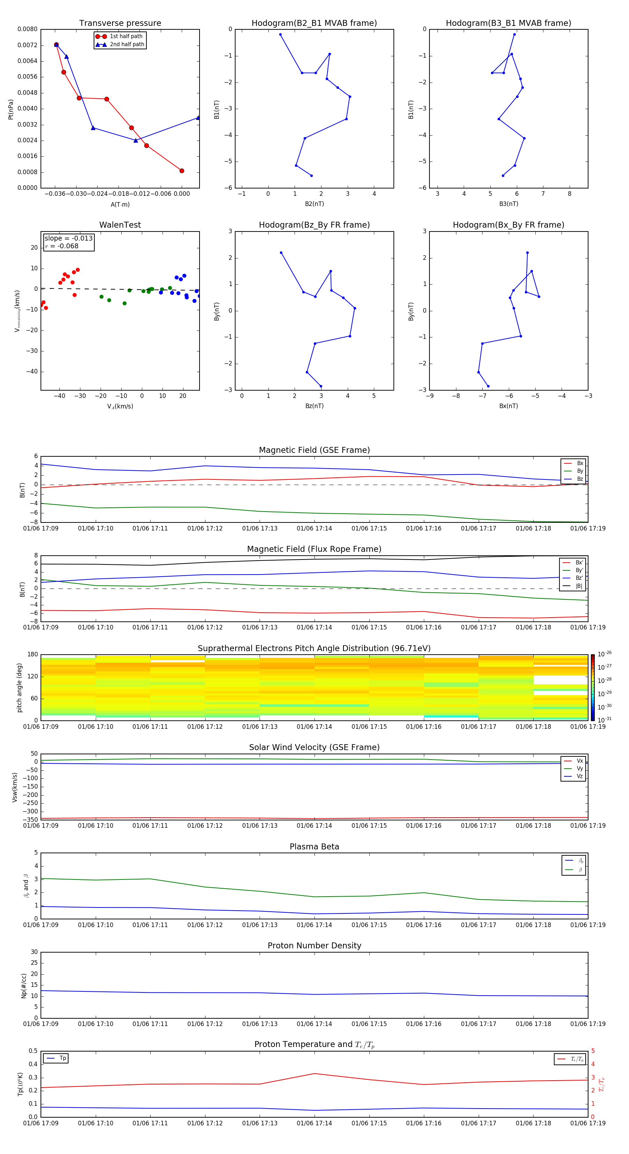Viewport: 629px width, 1154px height.
Task: Select the "r = -0.068" annotation
Action: pos(62,246)
